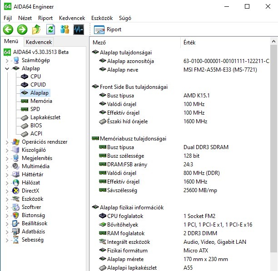Click the Kiszolgáló server icon
The height and width of the screenshot is (271, 278).
click(x=16, y=150)
